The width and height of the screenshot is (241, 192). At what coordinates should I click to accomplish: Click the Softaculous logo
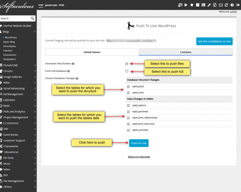coord(17,7)
